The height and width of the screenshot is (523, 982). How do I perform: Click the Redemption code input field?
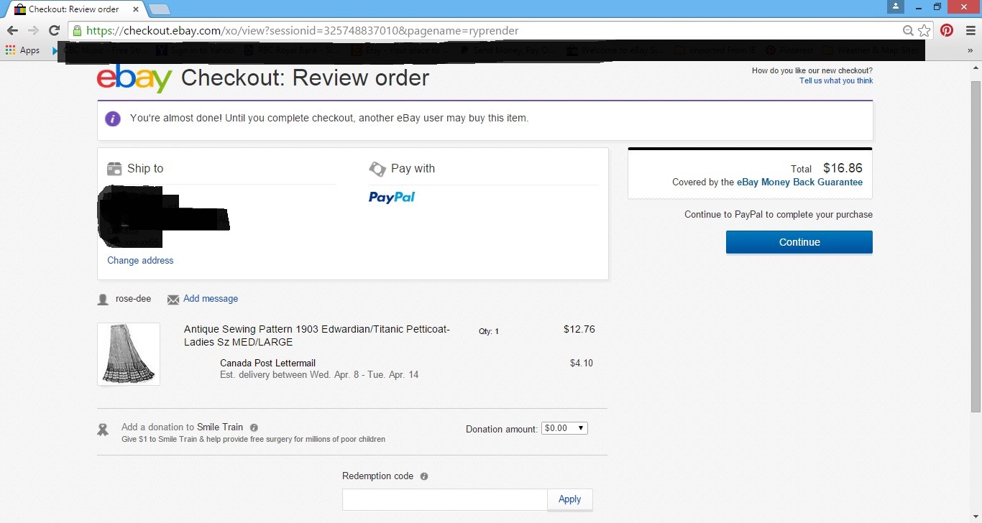(445, 499)
